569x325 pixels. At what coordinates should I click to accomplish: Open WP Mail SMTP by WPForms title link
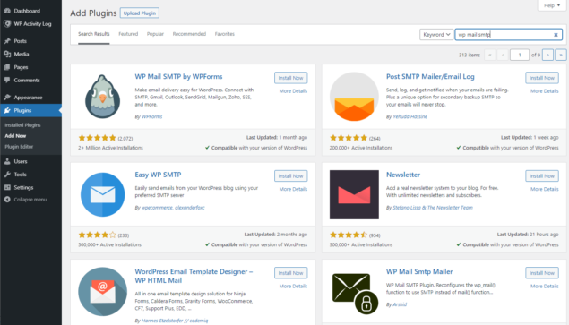(178, 76)
